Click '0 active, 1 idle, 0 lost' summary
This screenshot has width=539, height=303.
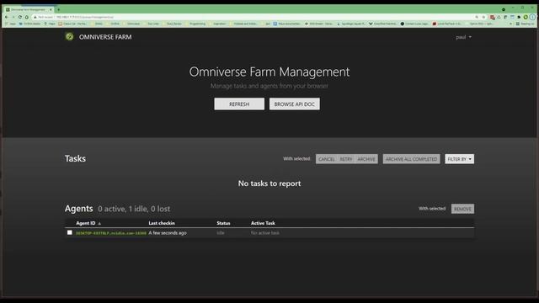coord(134,209)
